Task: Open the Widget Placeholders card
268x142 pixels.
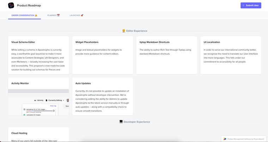Action: coord(103,55)
